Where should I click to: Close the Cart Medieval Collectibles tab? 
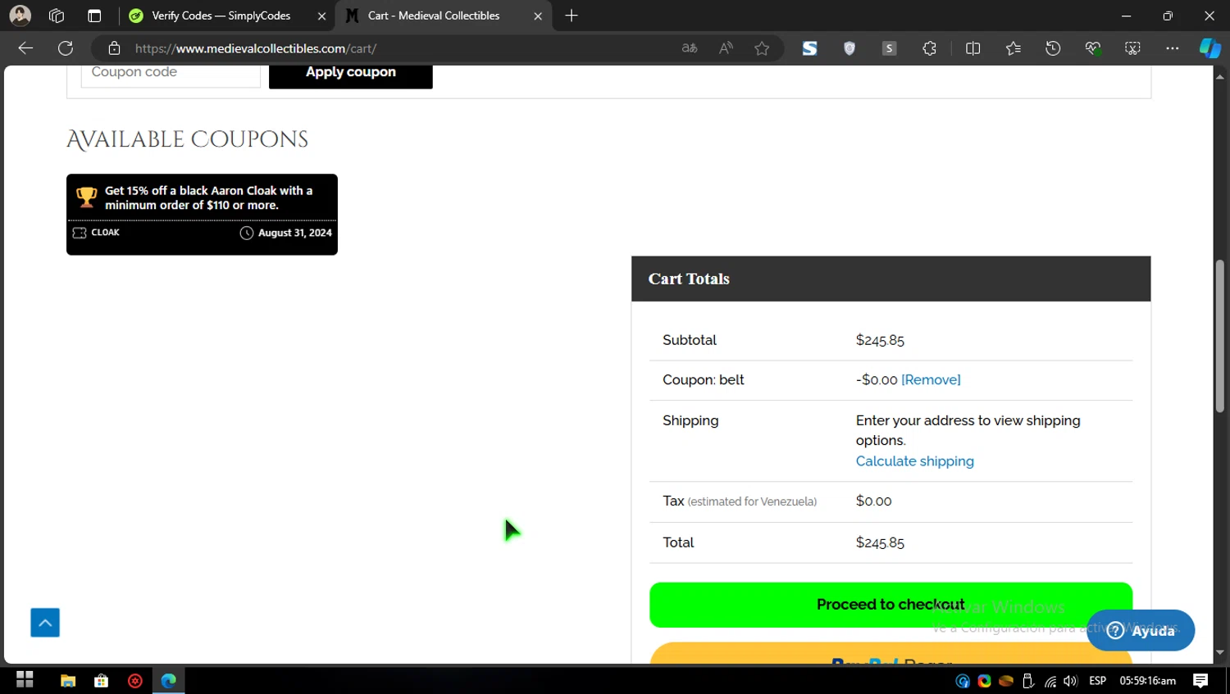538,16
